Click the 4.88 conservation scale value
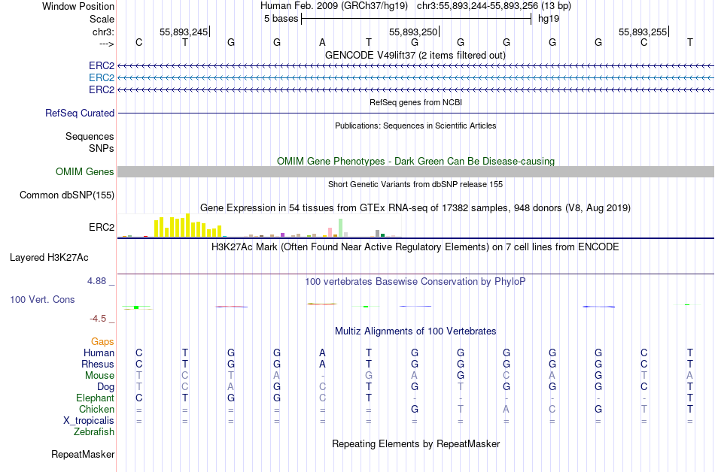This screenshot has height=472, width=715. tap(96, 281)
